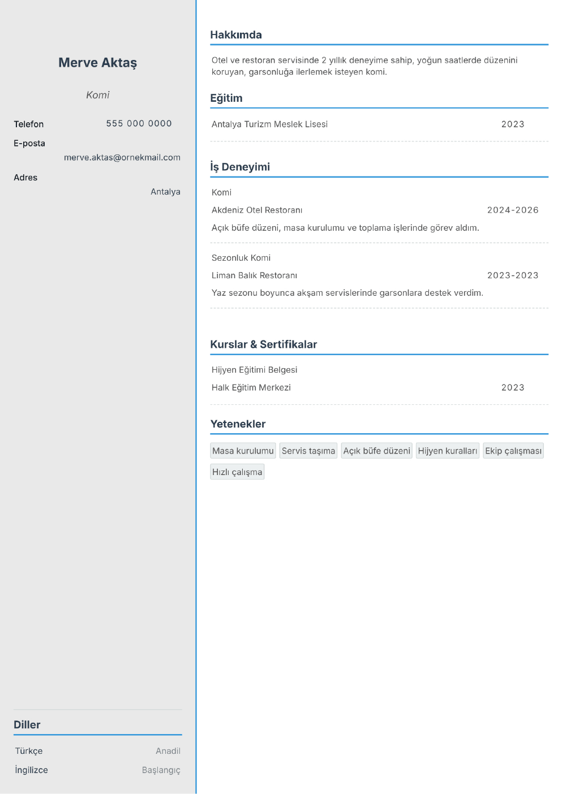Click the "Hızlı çalışma" skill tag
562x794 pixels.
(x=237, y=472)
